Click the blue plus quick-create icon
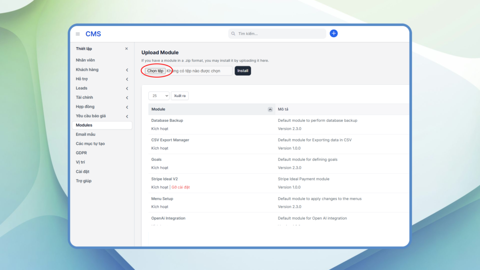 tap(334, 33)
